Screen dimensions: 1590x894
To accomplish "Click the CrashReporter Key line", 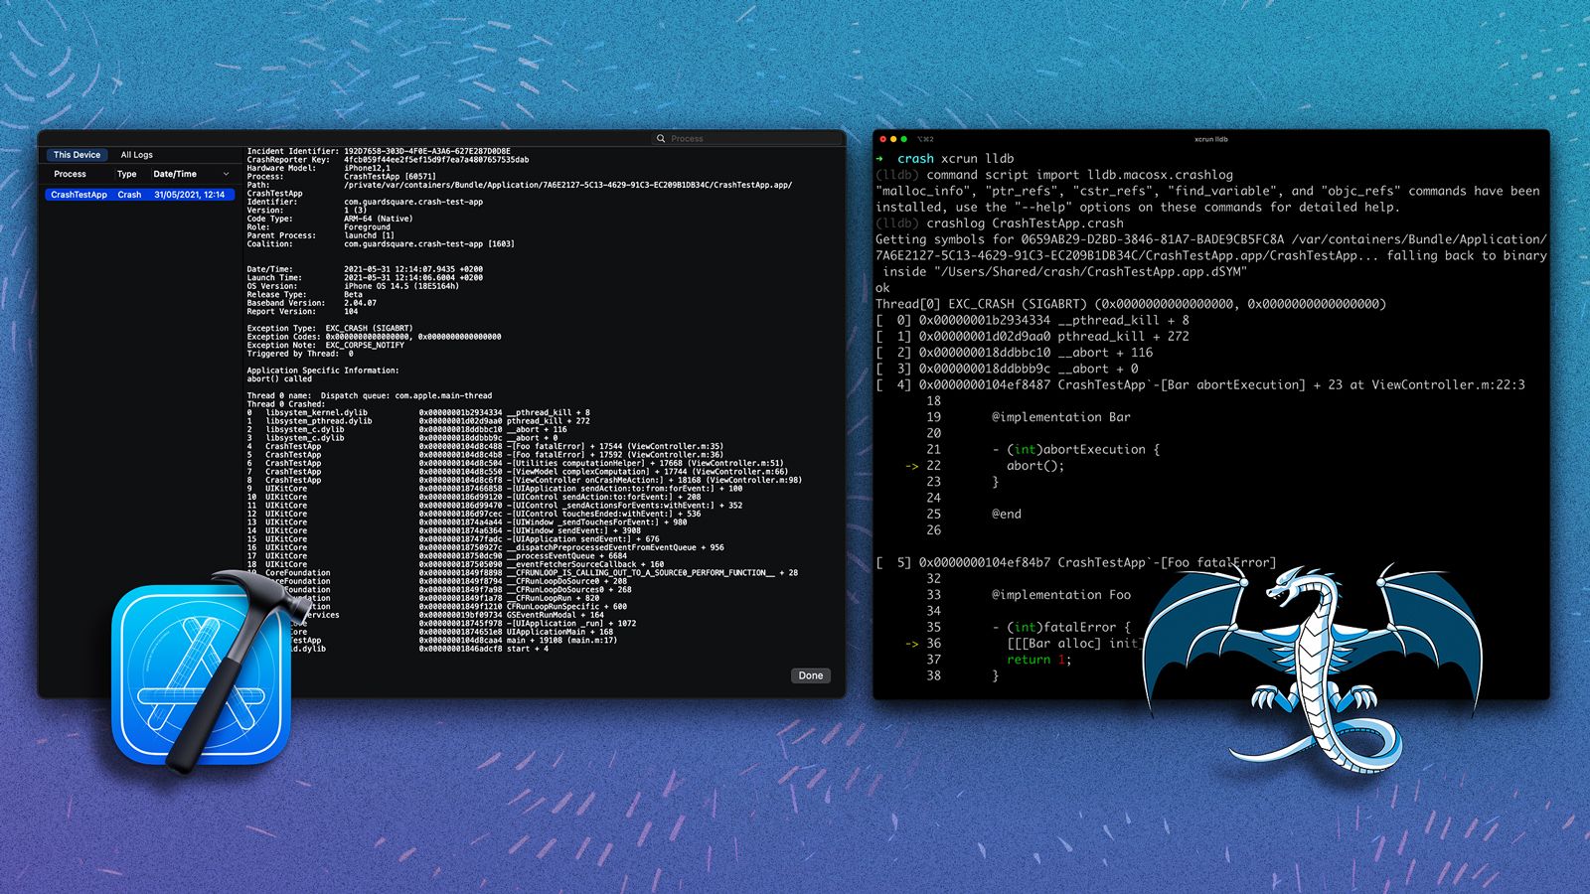I will click(x=388, y=160).
